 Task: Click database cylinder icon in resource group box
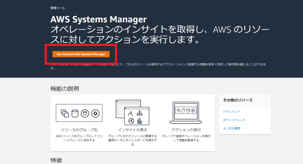75,113
